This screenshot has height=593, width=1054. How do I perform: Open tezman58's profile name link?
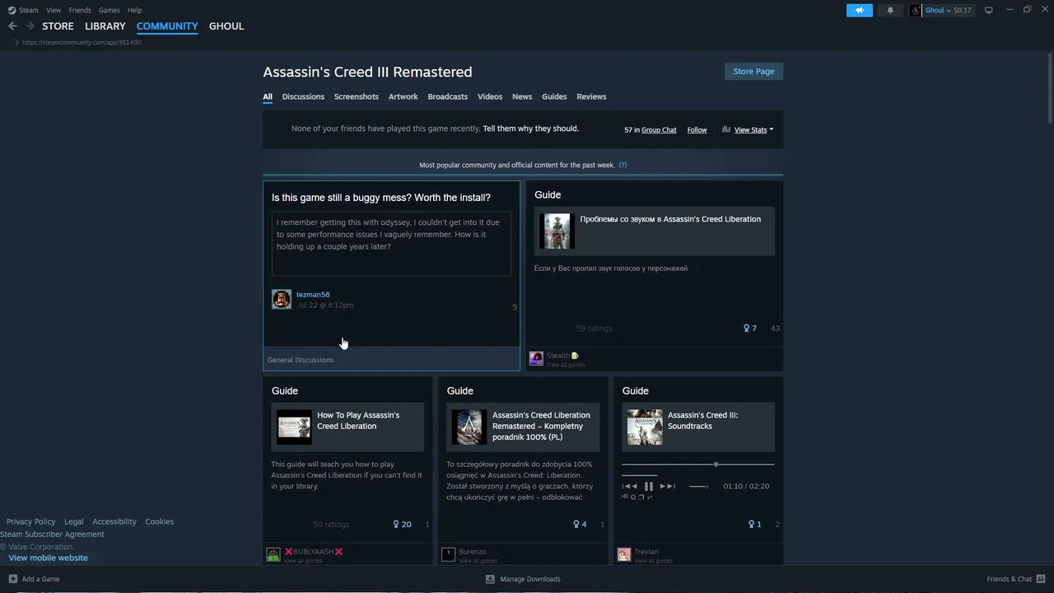[313, 294]
